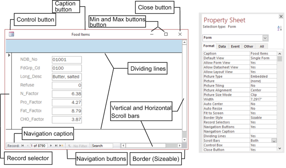The height and width of the screenshot is (168, 286).
Task: Click the FdGrp_Cd field containing 0100
Action: pyautogui.click(x=67, y=68)
